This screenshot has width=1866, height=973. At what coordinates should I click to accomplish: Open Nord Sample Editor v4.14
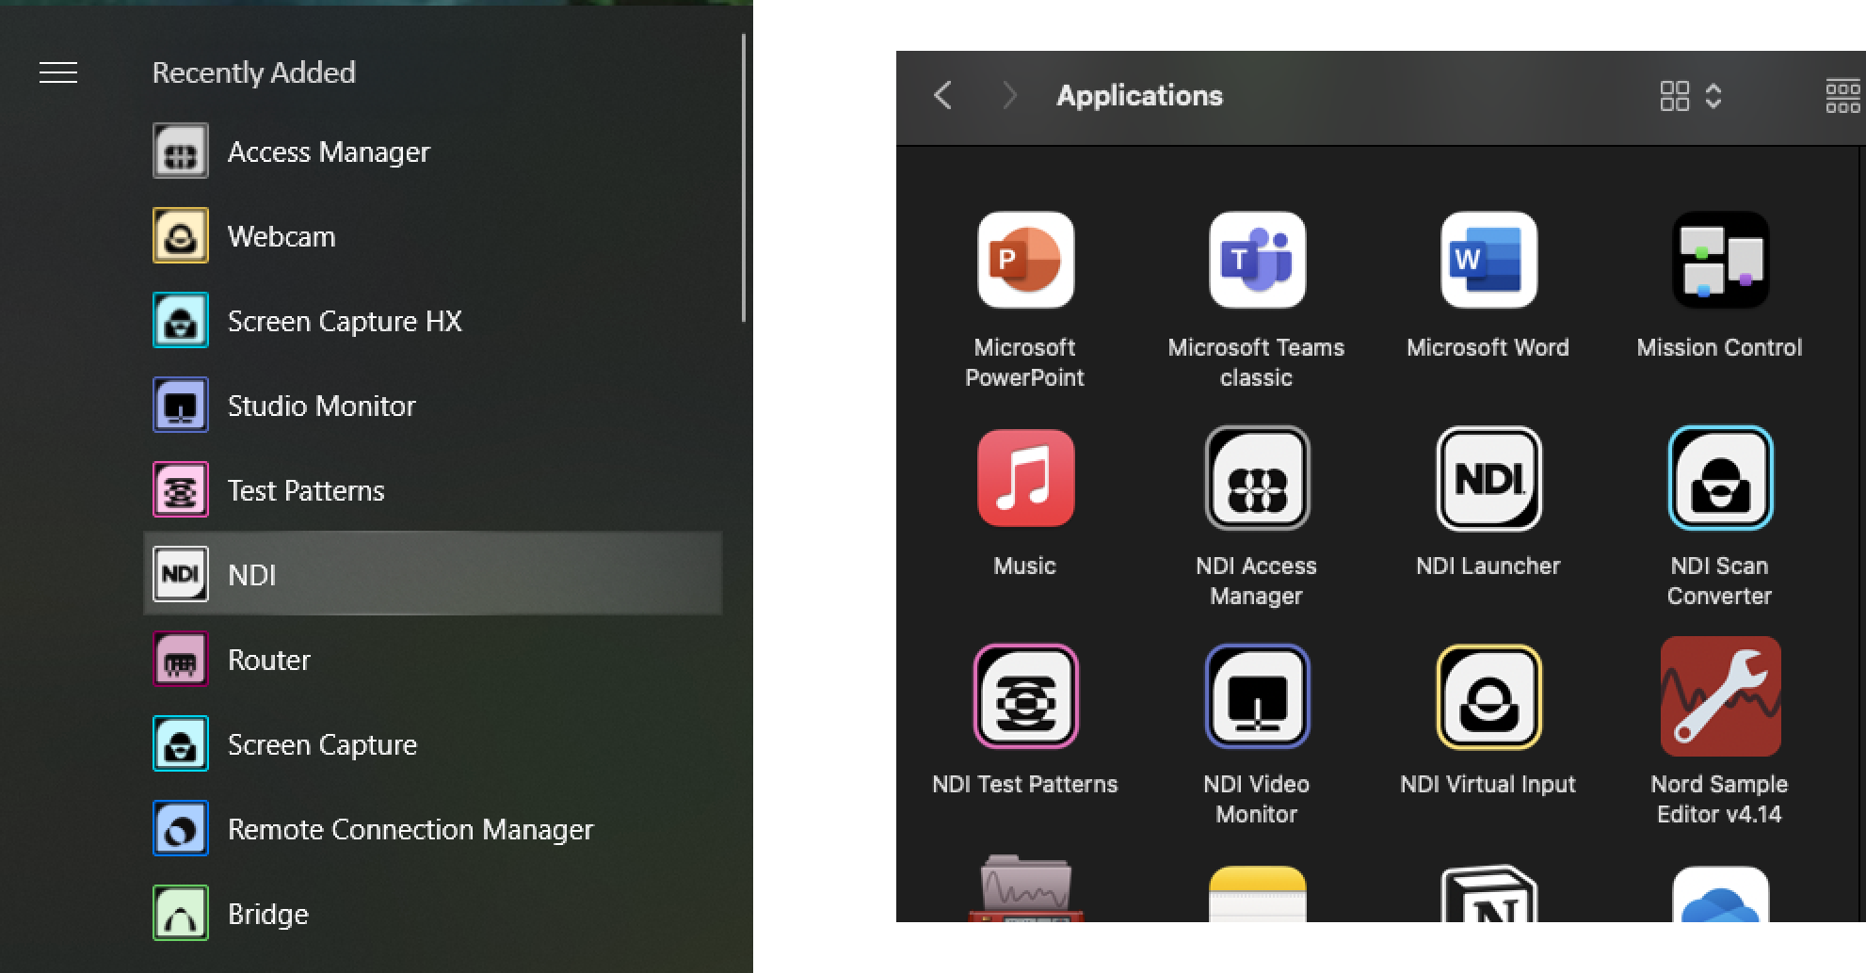1719,696
